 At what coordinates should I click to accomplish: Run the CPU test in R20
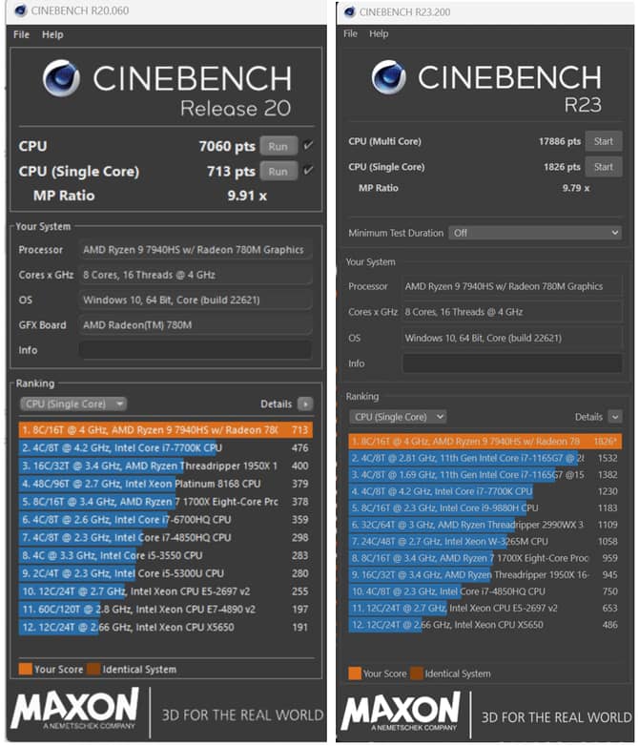pos(278,146)
